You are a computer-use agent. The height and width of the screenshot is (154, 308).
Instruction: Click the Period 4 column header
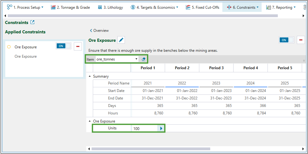tap(251, 68)
